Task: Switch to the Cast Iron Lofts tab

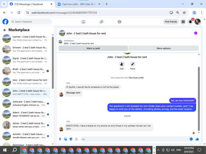Action: [79, 4]
